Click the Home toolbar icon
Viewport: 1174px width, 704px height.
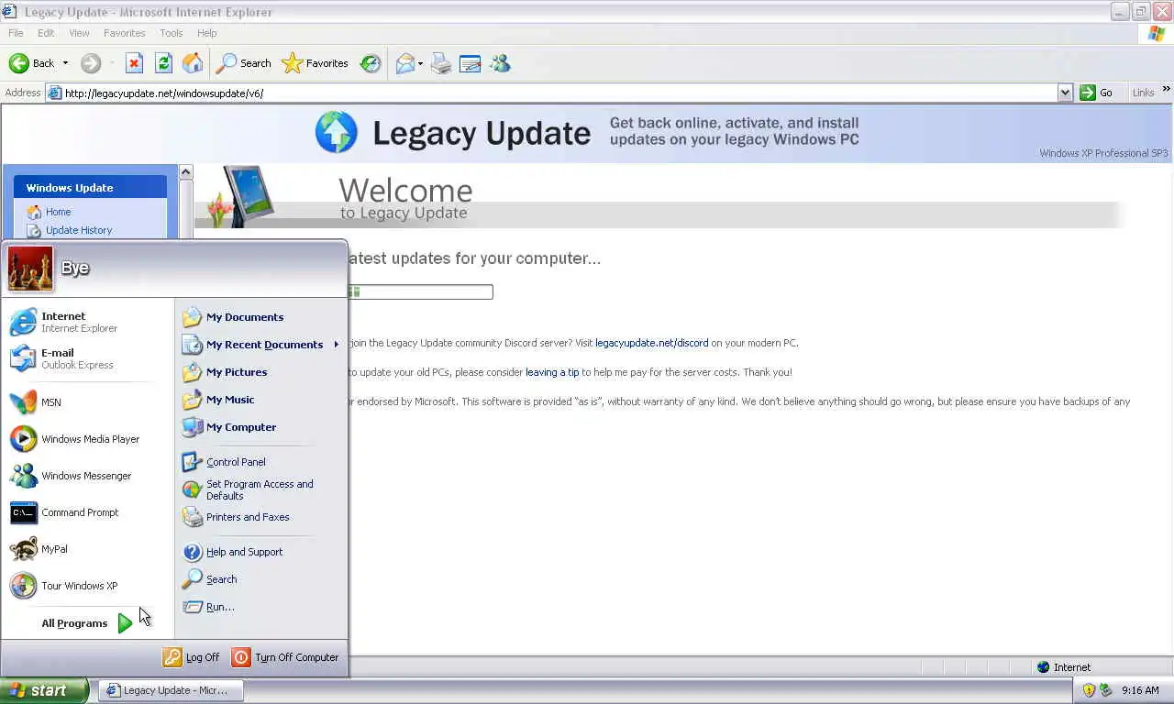[193, 63]
